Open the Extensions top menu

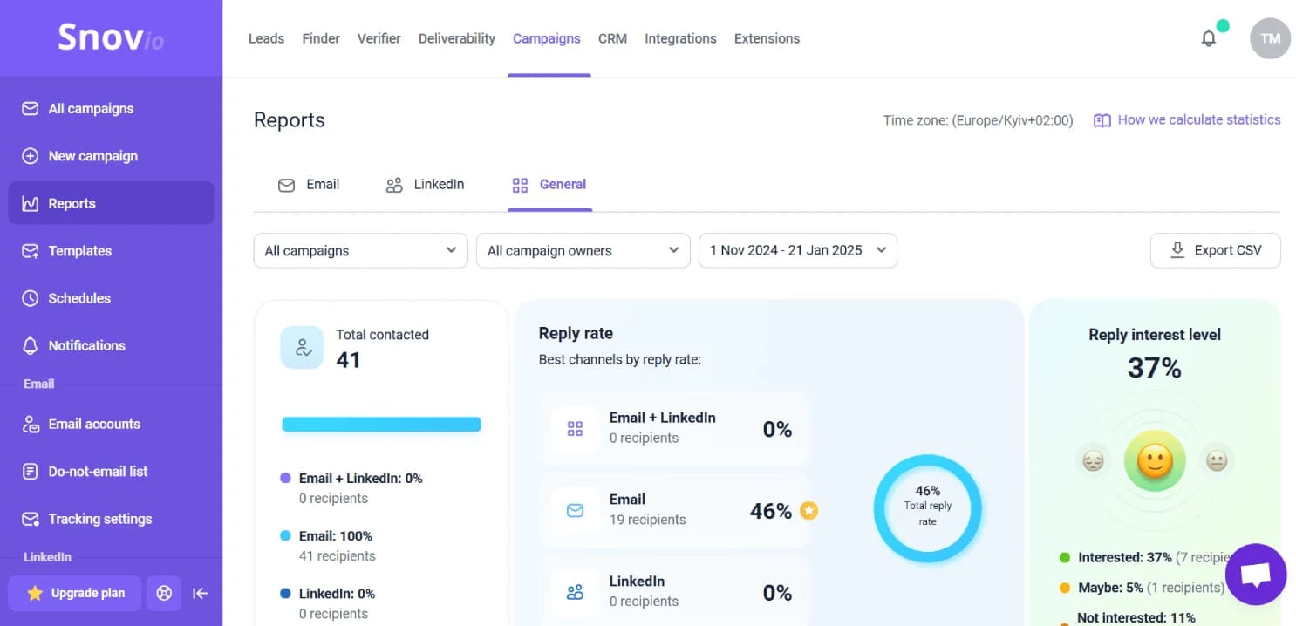(767, 38)
